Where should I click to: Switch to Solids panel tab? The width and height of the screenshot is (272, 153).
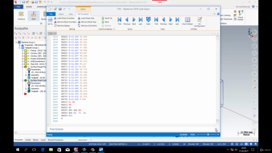tap(28, 140)
